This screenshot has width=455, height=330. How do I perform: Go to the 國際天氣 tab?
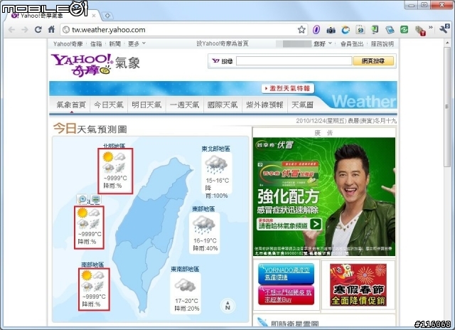pyautogui.click(x=223, y=105)
